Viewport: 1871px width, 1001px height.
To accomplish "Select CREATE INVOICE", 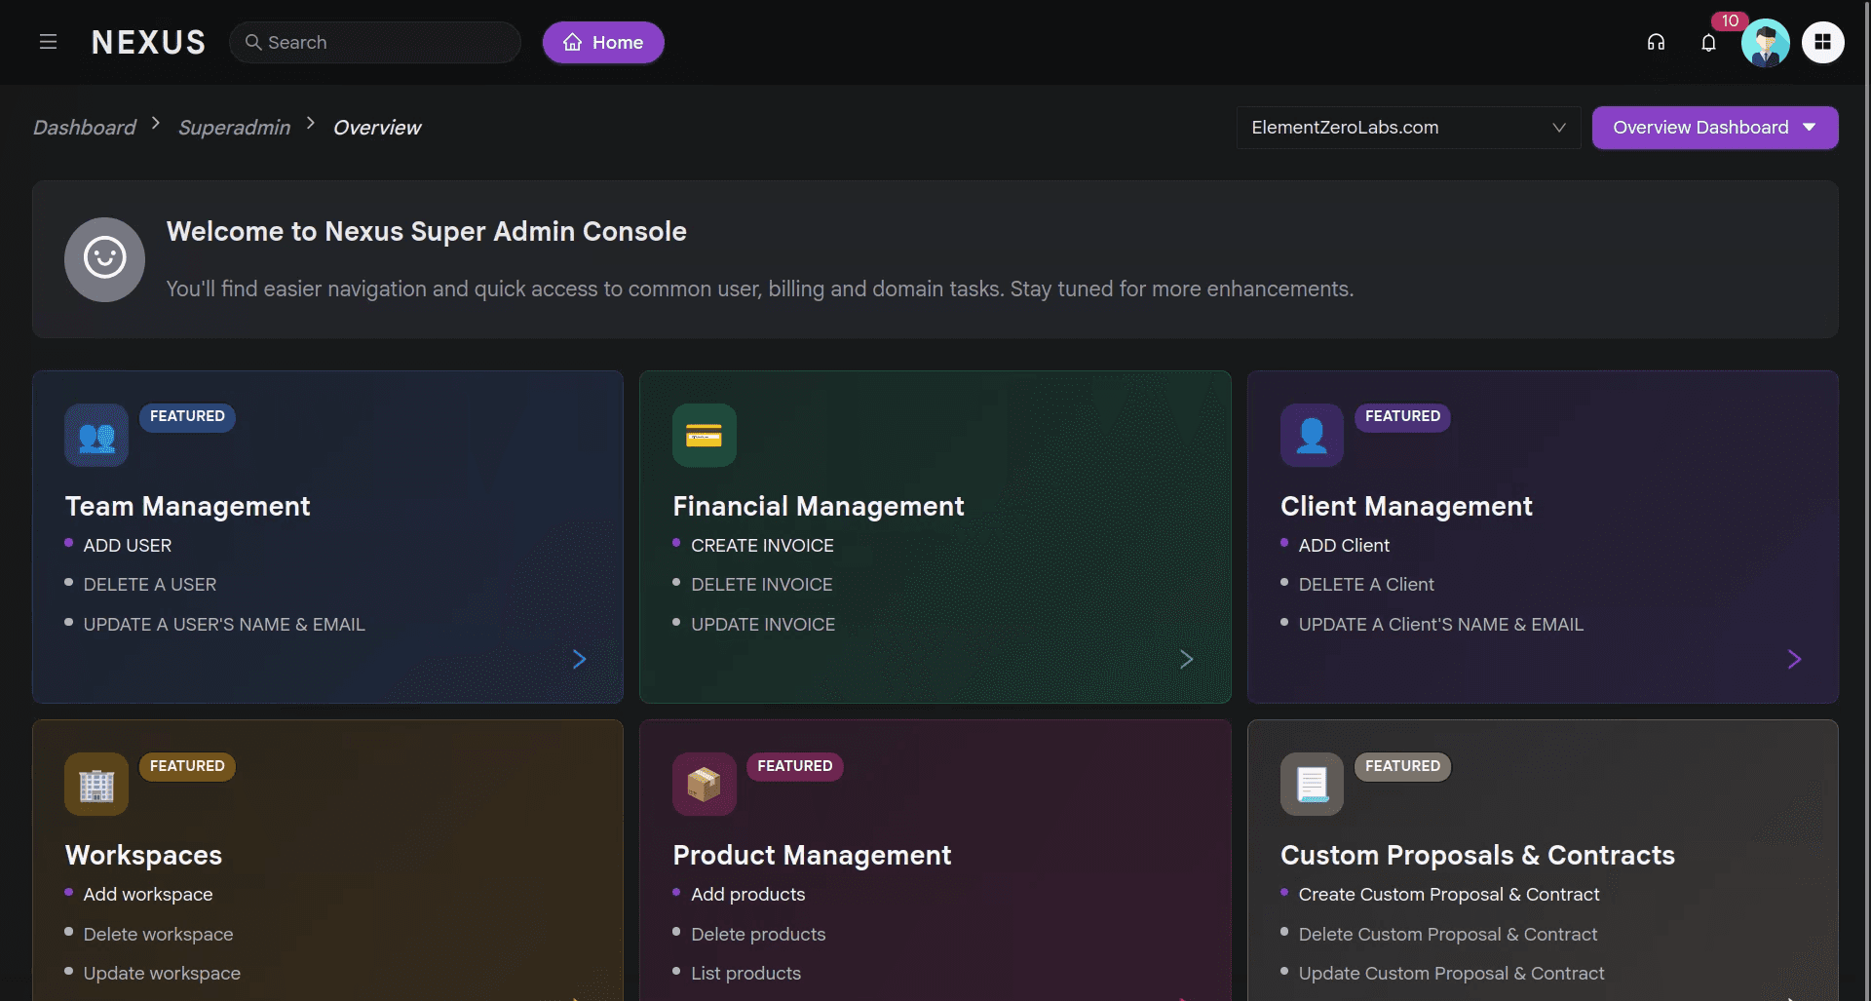I will (x=762, y=545).
